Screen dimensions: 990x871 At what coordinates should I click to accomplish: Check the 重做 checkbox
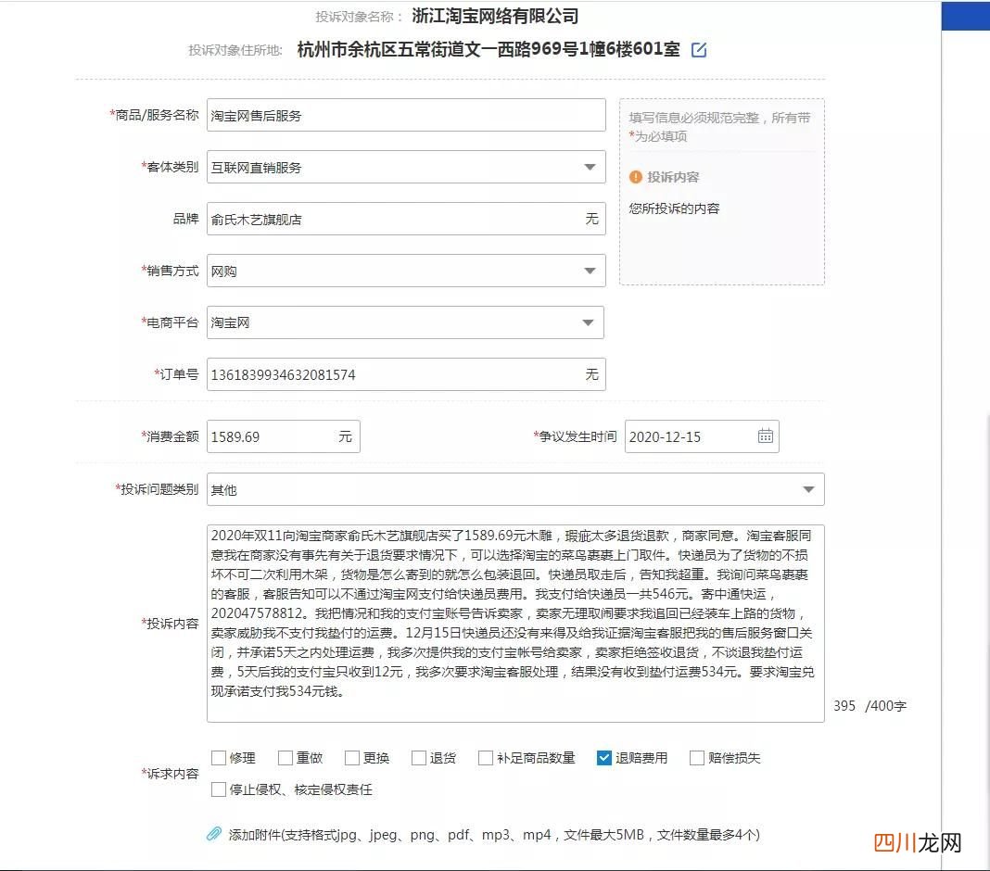click(286, 757)
